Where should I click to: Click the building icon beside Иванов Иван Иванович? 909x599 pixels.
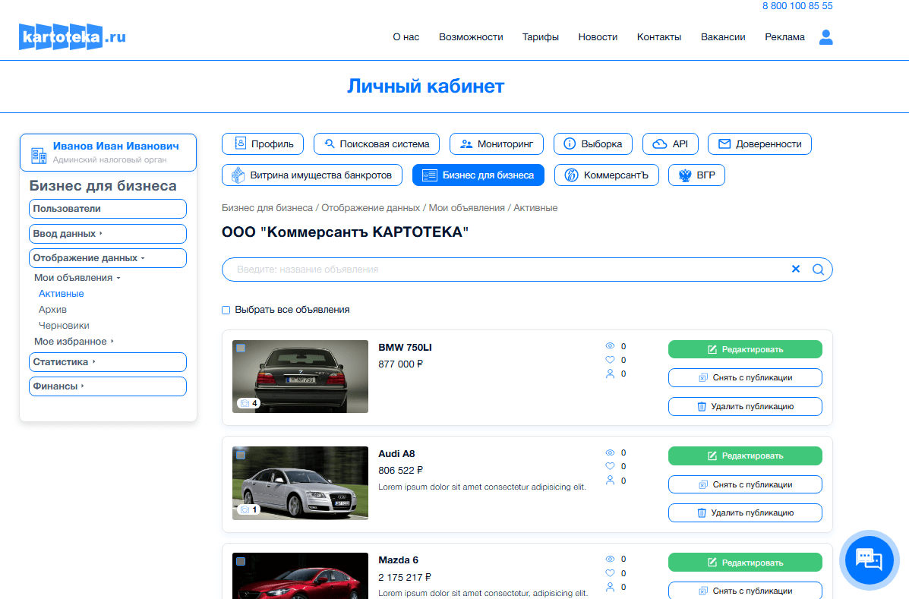38,155
